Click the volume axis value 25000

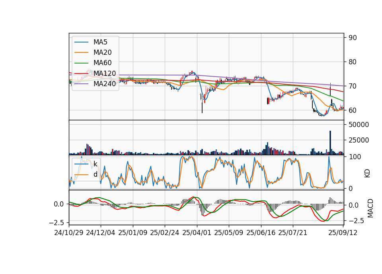click(x=359, y=140)
